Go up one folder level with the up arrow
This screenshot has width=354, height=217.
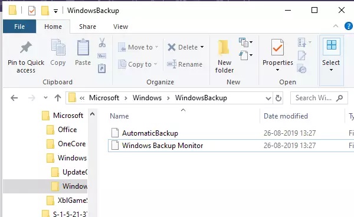58,98
